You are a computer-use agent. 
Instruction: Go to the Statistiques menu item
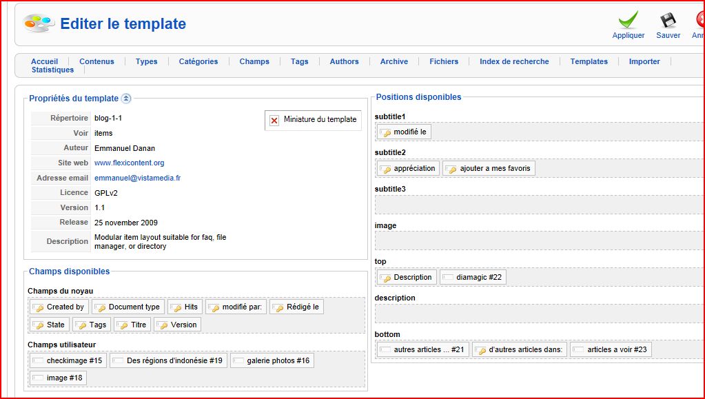coord(52,70)
